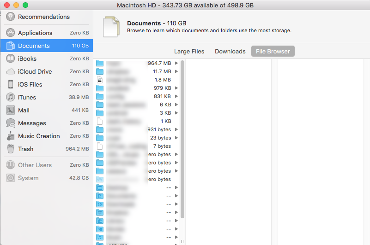Select the Applications icon in sidebar
The width and height of the screenshot is (370, 245).
(10, 33)
